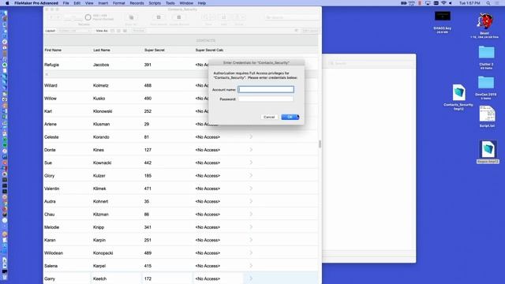Viewport: 505px width, 284px height.
Task: Click the Super Secret column header
Action: [x=155, y=50]
